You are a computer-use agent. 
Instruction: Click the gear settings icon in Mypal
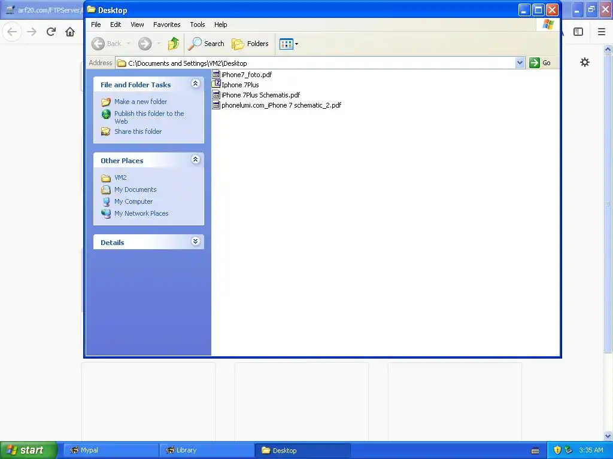pos(584,62)
